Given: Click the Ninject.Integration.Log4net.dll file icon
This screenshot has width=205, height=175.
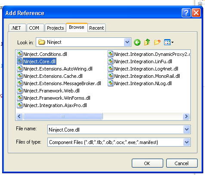Looking at the screenshot, I should coord(111,69).
